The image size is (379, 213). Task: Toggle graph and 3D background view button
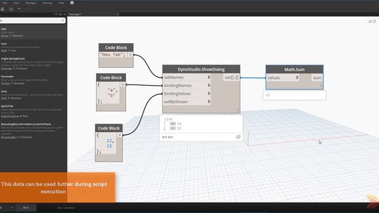point(372,21)
